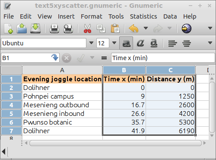
Task: Click the Gnumeric application icon in title bar
Action: point(7,6)
